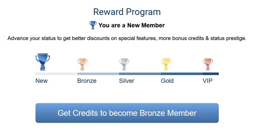The height and width of the screenshot is (132, 254).
Task: Click the large blue New member trophy
Action: tap(43, 62)
